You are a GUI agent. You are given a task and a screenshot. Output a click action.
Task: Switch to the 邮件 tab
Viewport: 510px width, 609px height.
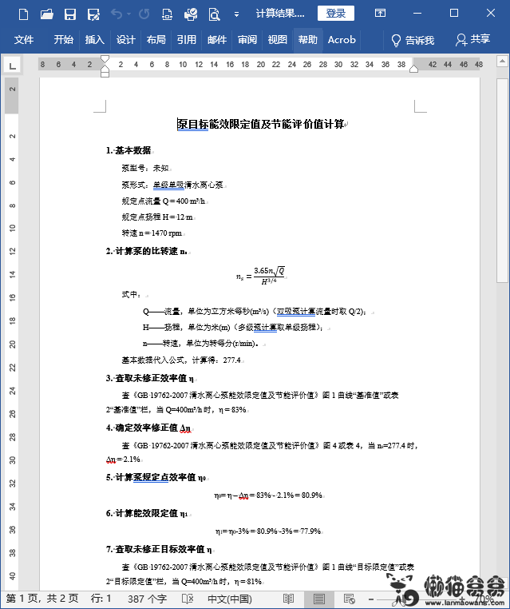point(217,40)
